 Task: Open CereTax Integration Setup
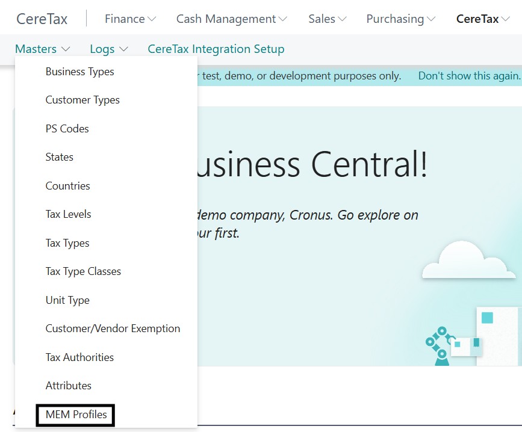point(216,49)
